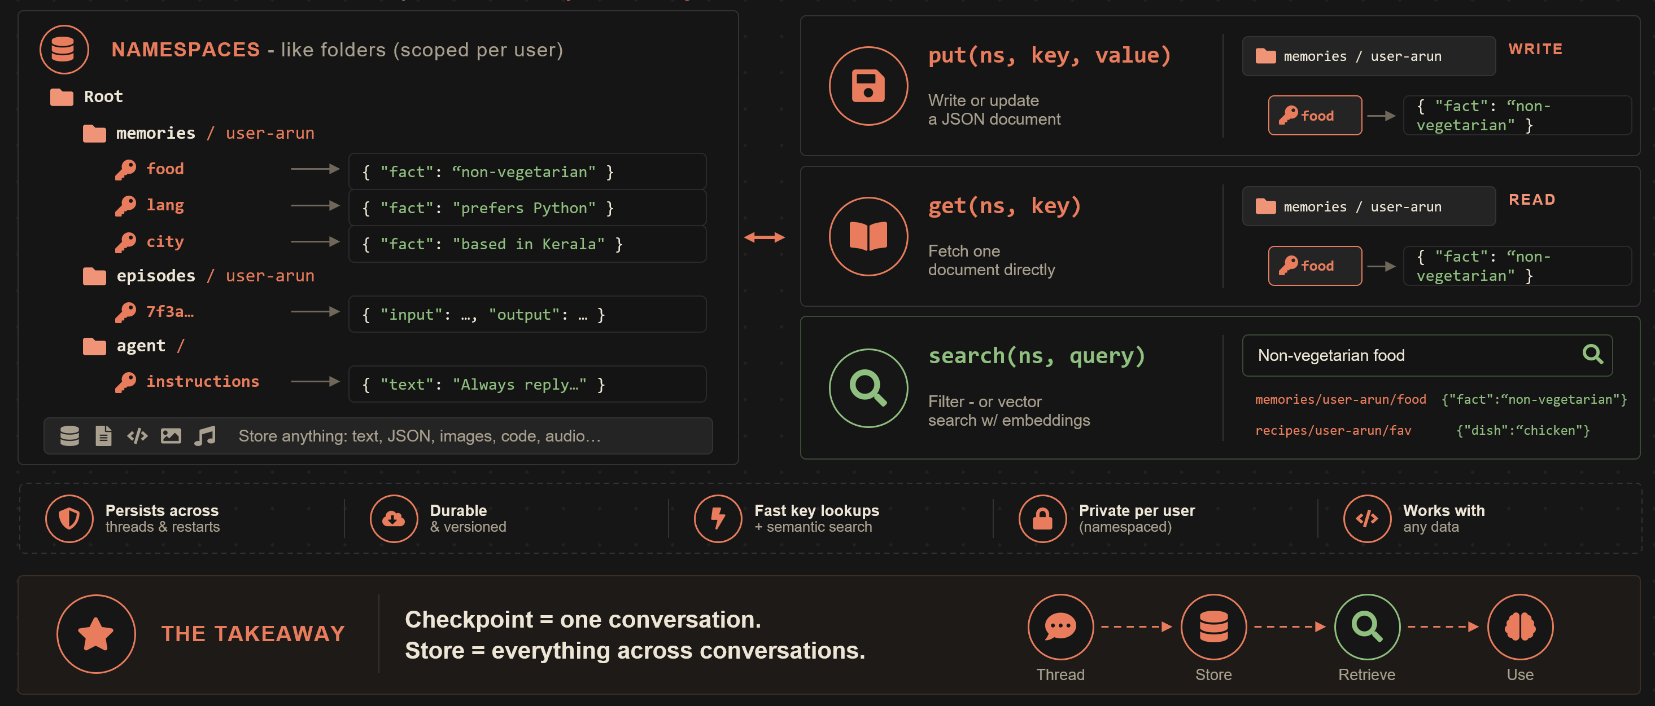
Task: Click the cloud download icon beside Durable
Action: [x=394, y=519]
